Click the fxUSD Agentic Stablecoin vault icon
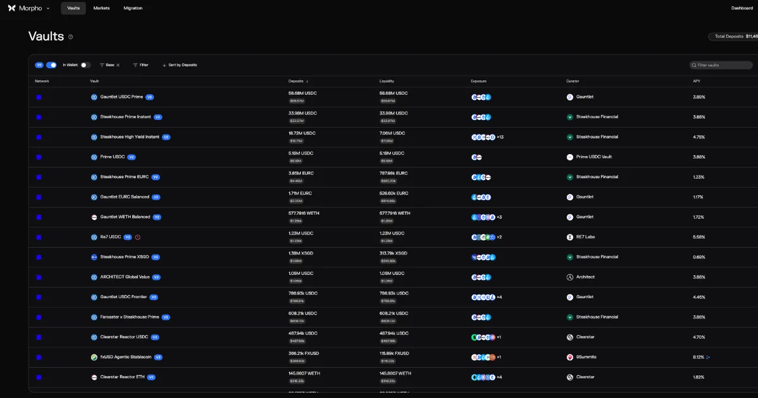758x398 pixels. 95,357
